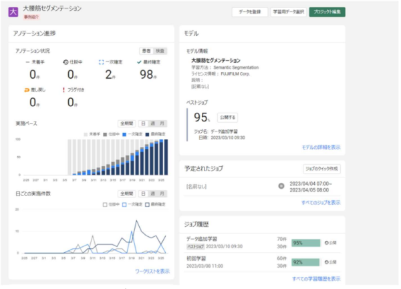Click the 一次確定 bracket status icon
The width and height of the screenshot is (401, 289).
[x=102, y=61]
